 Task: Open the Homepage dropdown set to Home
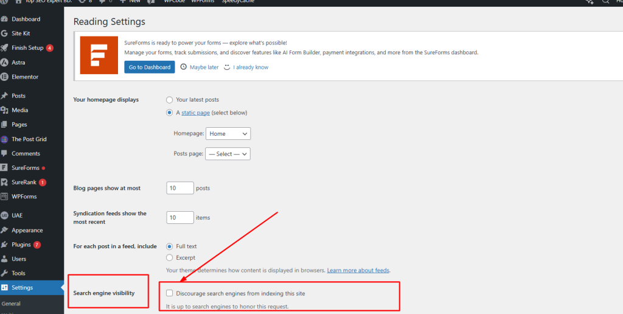[x=228, y=134]
